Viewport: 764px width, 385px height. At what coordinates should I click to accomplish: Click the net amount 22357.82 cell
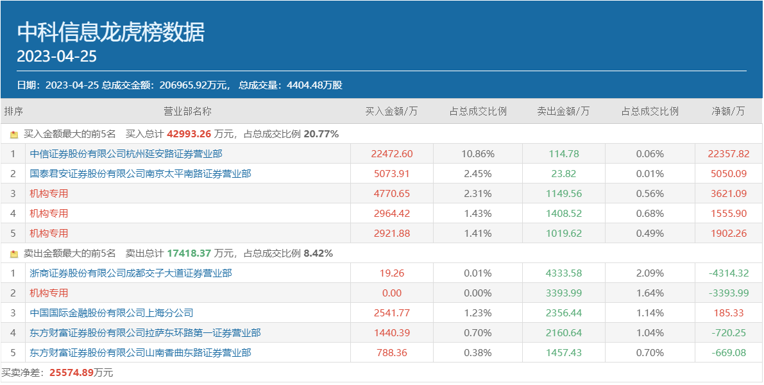coord(728,154)
